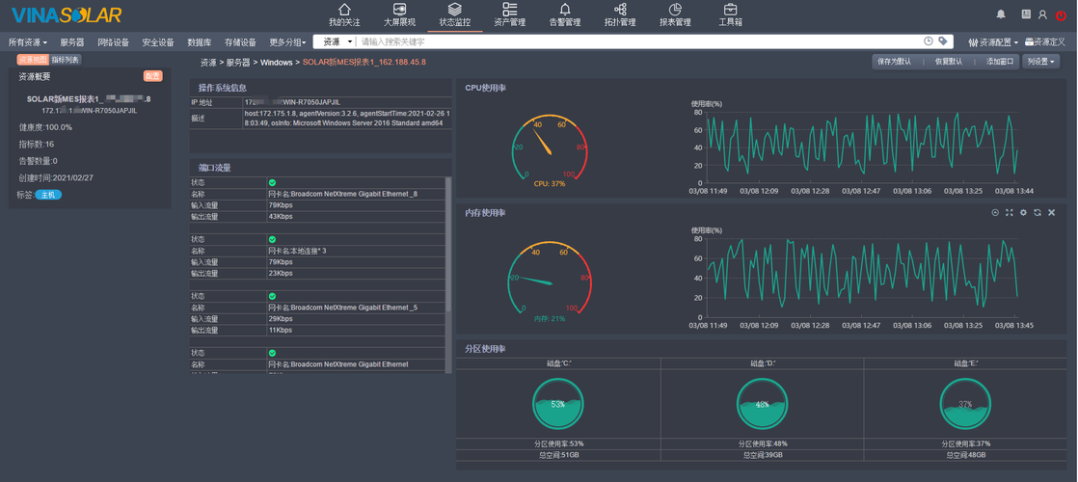Click the tag icon in search bar
Image resolution: width=1078 pixels, height=482 pixels.
pos(943,41)
